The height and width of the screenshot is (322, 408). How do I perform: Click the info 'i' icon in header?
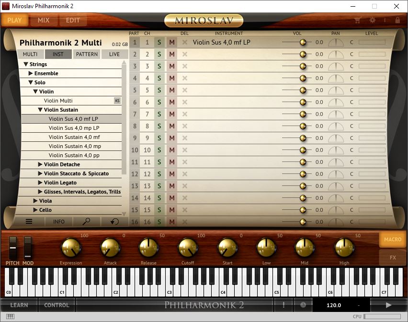coord(385,20)
